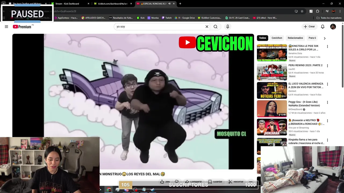Open the Chrome Extensions puzzle icon
344x193 pixels.
click(x=317, y=11)
